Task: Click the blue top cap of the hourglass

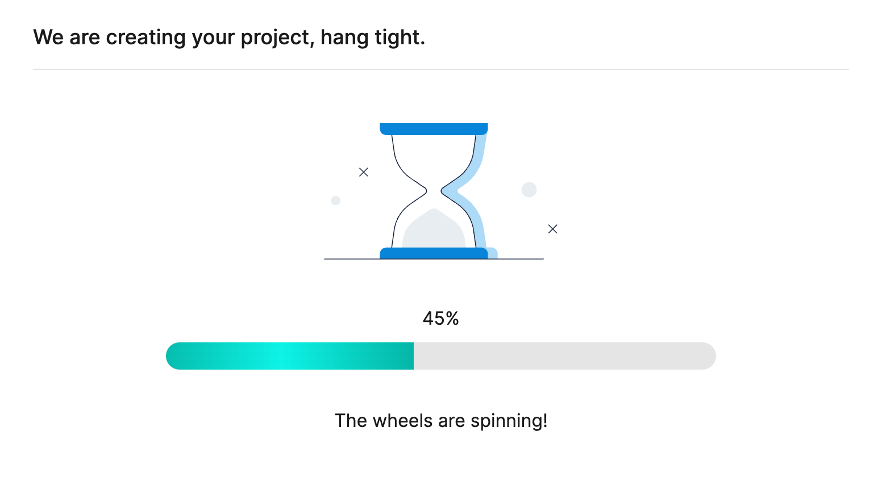Action: coord(434,129)
